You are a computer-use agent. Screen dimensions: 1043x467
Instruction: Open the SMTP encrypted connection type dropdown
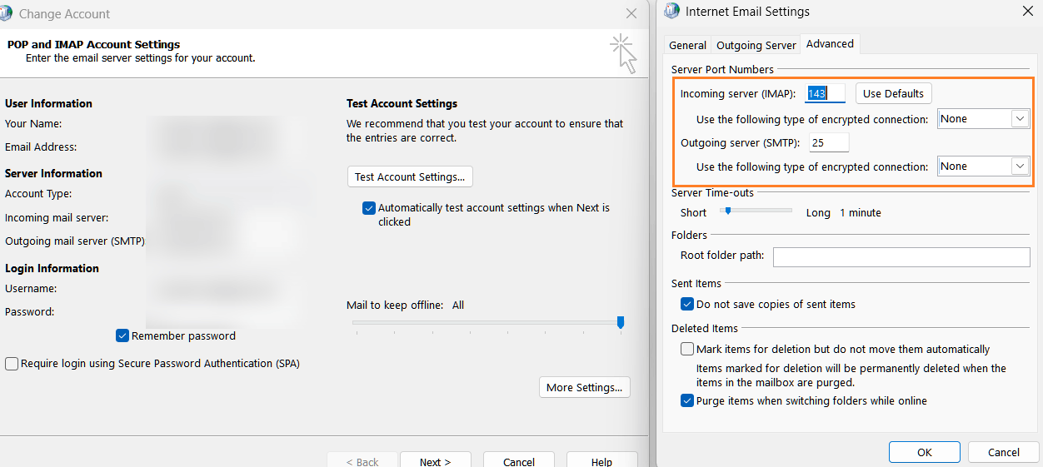(984, 166)
